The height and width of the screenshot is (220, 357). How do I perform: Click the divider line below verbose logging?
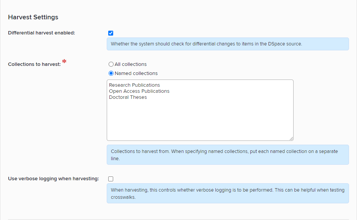click(x=178, y=219)
